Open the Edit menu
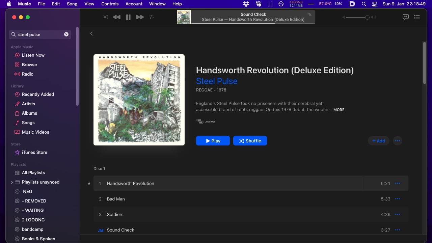The image size is (432, 243). point(56,4)
